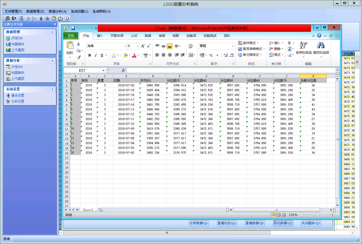Click the comma style icon
Screen dimensions: 362x244
(217, 55)
